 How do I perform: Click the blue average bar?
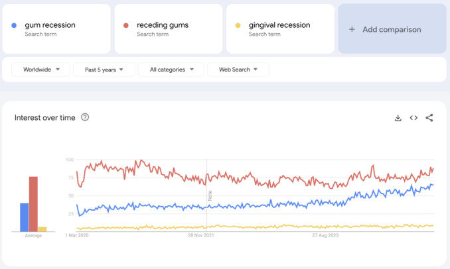pos(25,217)
